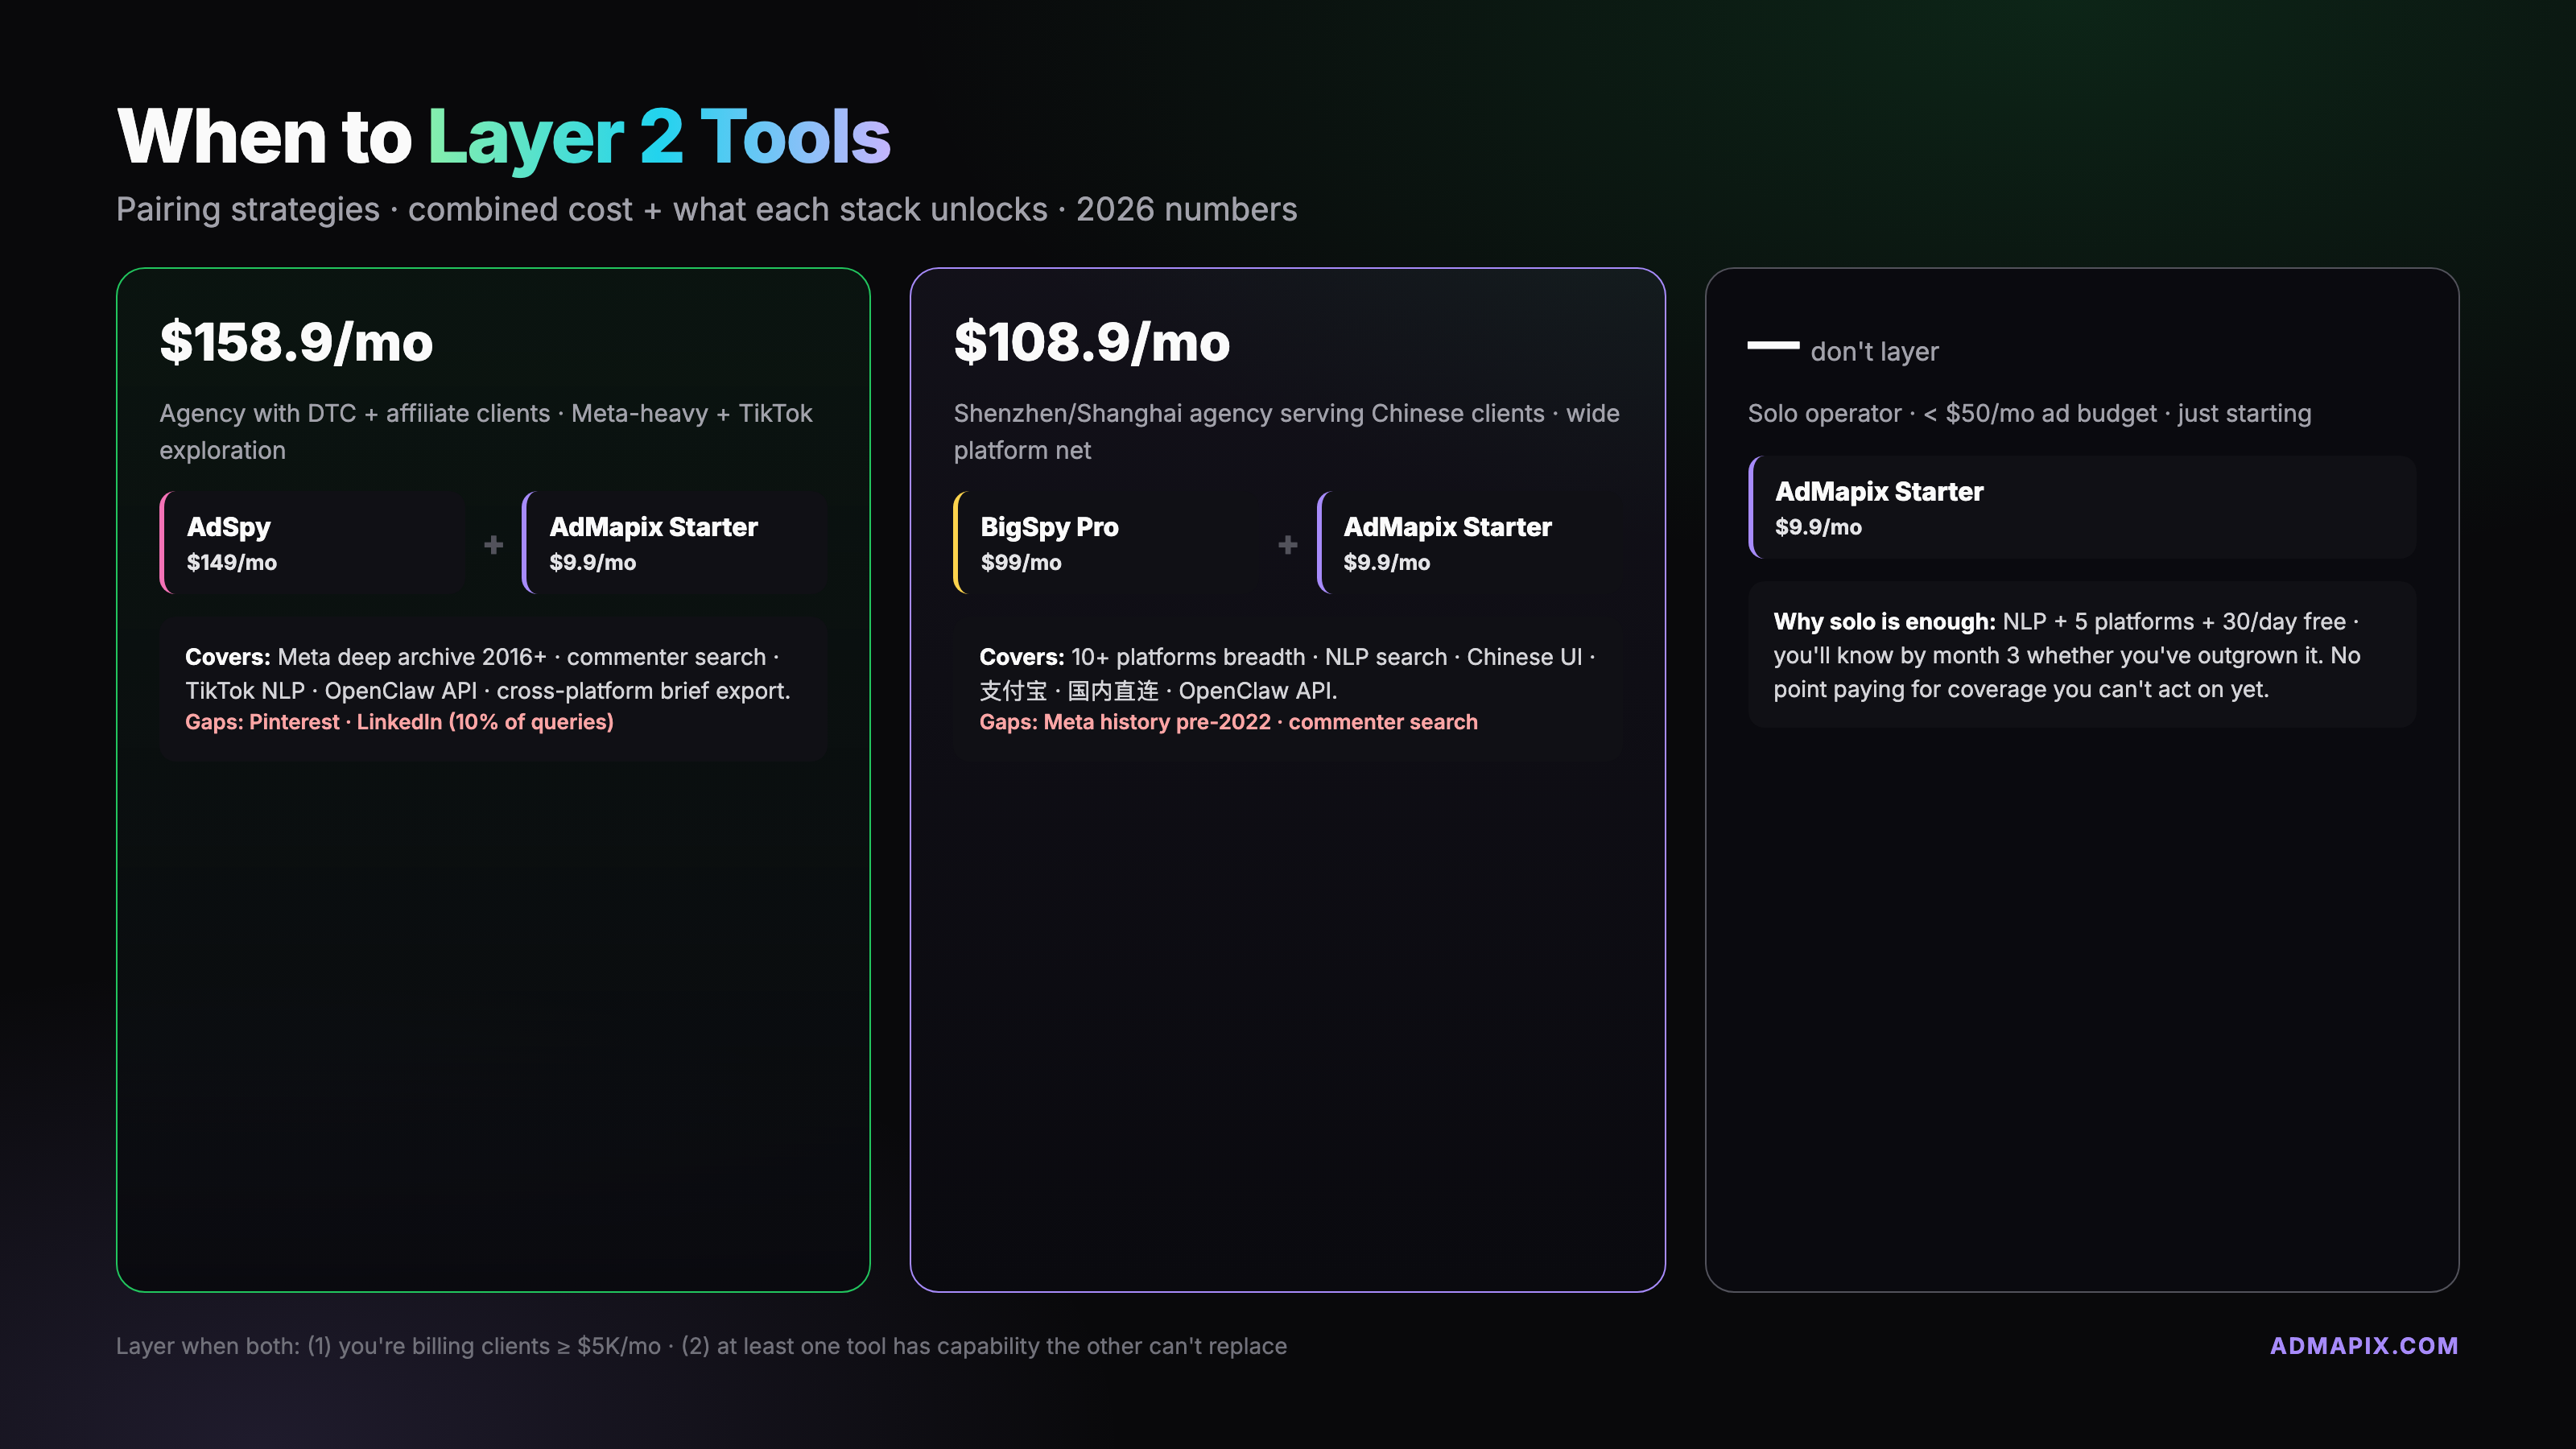The width and height of the screenshot is (2576, 1449).
Task: Click the plus sign after BigSpy Pro
Action: [1287, 544]
